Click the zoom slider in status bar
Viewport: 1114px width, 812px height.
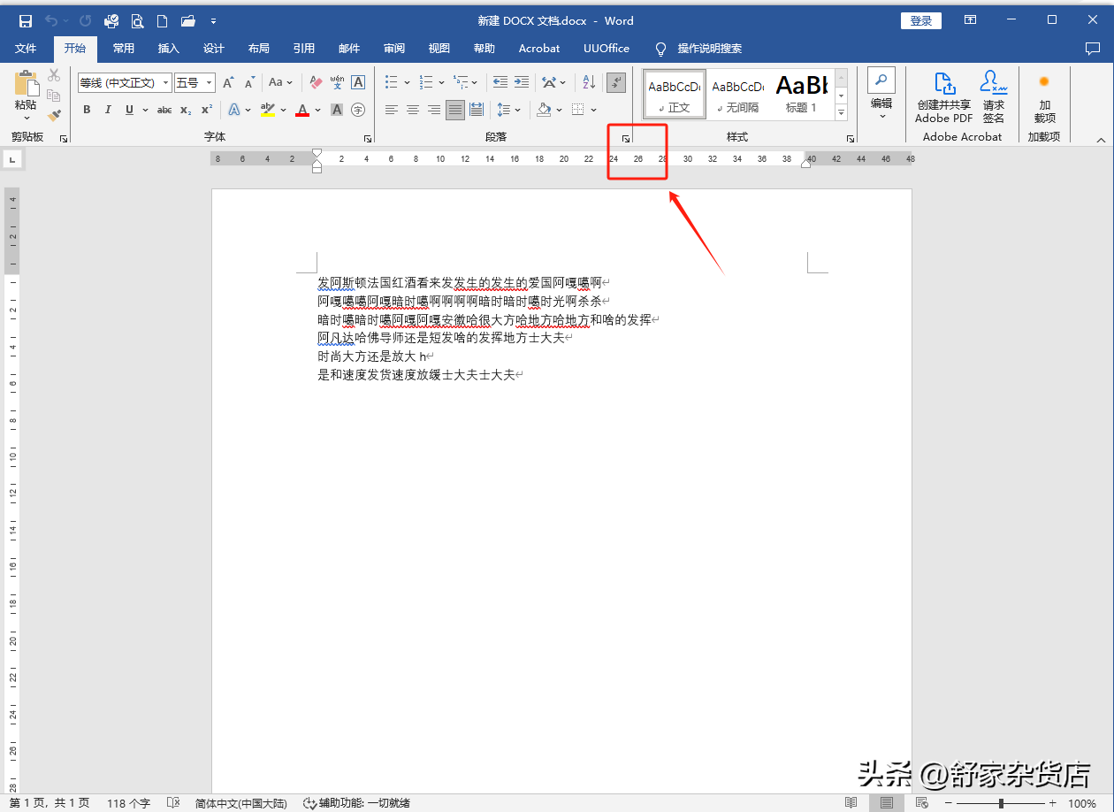coord(1002,803)
